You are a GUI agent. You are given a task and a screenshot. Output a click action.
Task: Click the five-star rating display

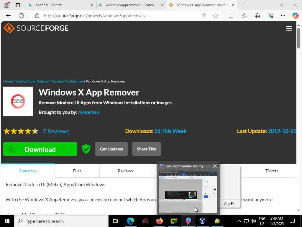pos(21,131)
